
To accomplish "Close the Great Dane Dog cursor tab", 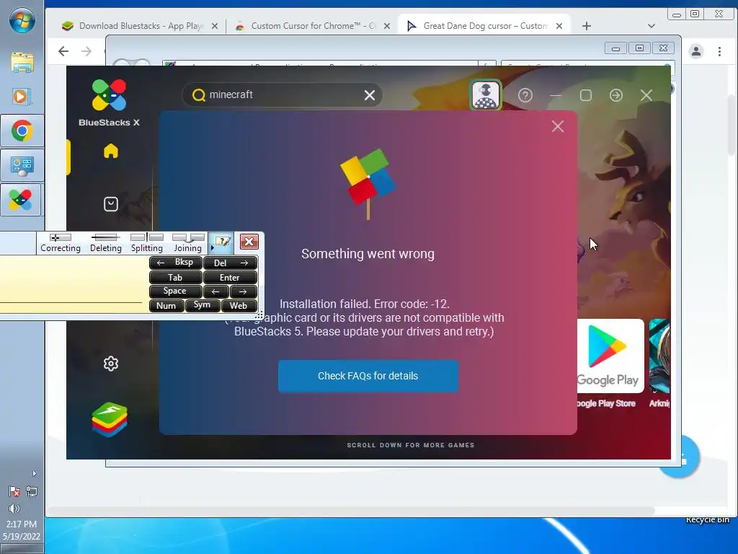I will [x=559, y=26].
